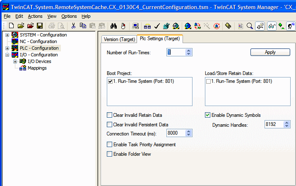Click the red Open from Target folder icon
Image resolution: width=296 pixels, height=186 pixels.
click(30, 26)
